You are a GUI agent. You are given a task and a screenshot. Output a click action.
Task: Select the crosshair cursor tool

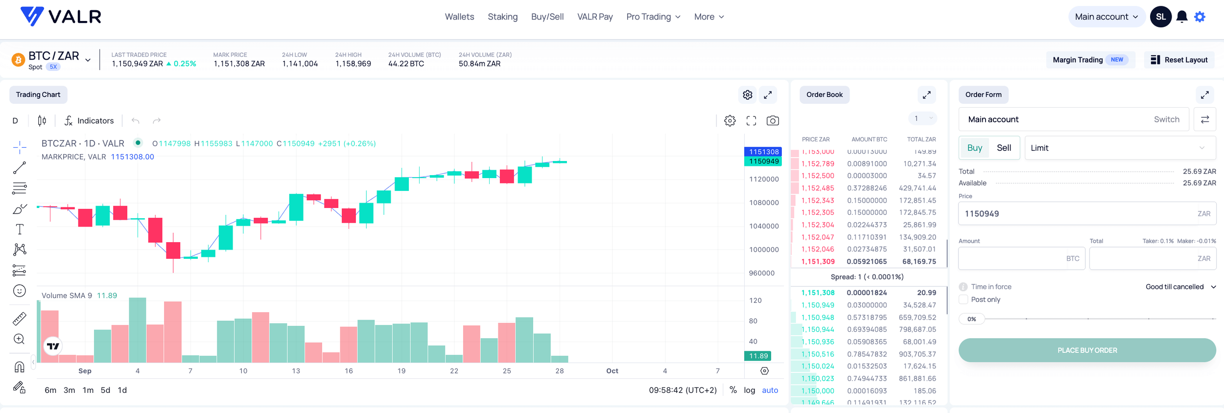(x=20, y=147)
